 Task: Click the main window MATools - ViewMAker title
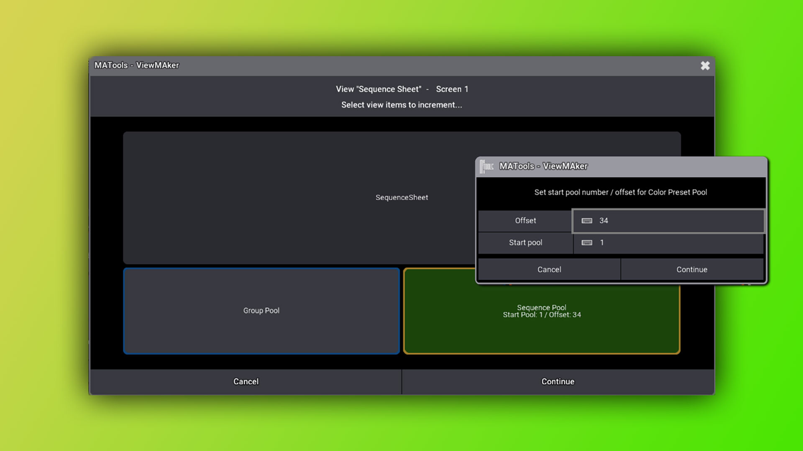(x=137, y=65)
